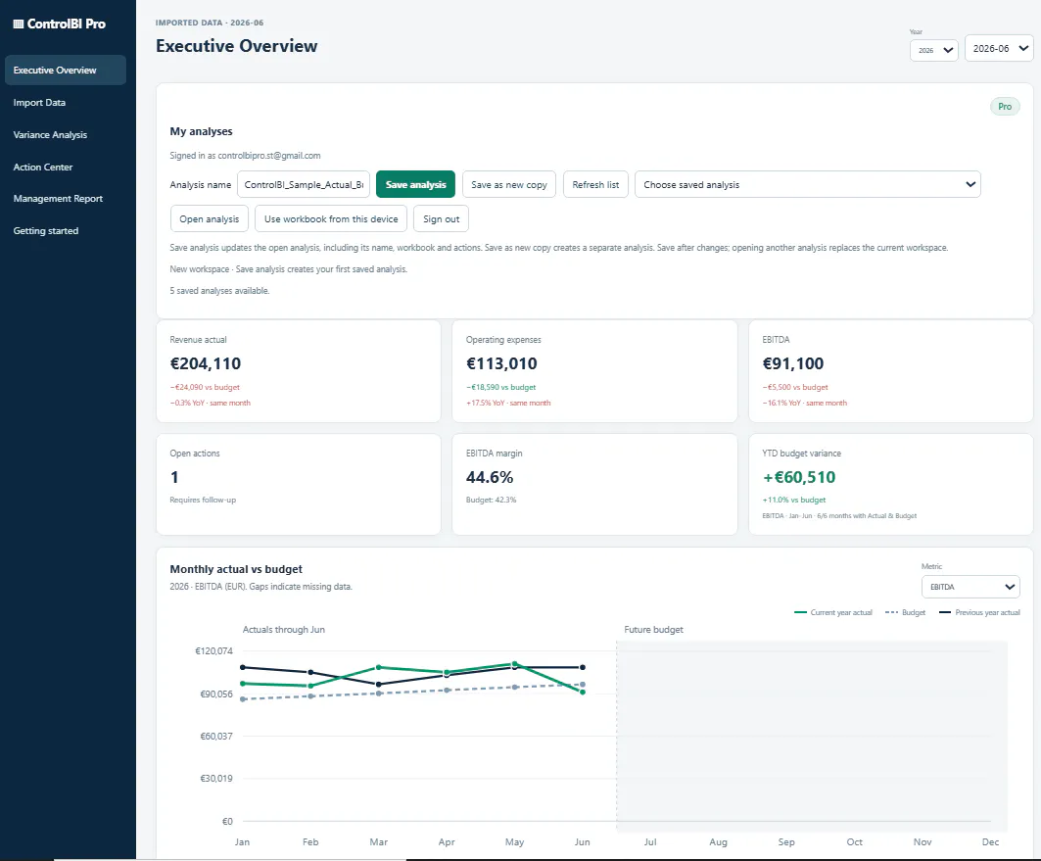Click the −€24,090 vs budget text
1041x861 pixels.
(205, 387)
